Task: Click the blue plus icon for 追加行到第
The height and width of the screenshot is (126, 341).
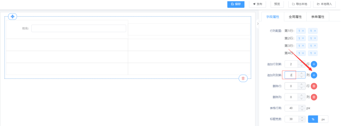Action: (x=314, y=64)
